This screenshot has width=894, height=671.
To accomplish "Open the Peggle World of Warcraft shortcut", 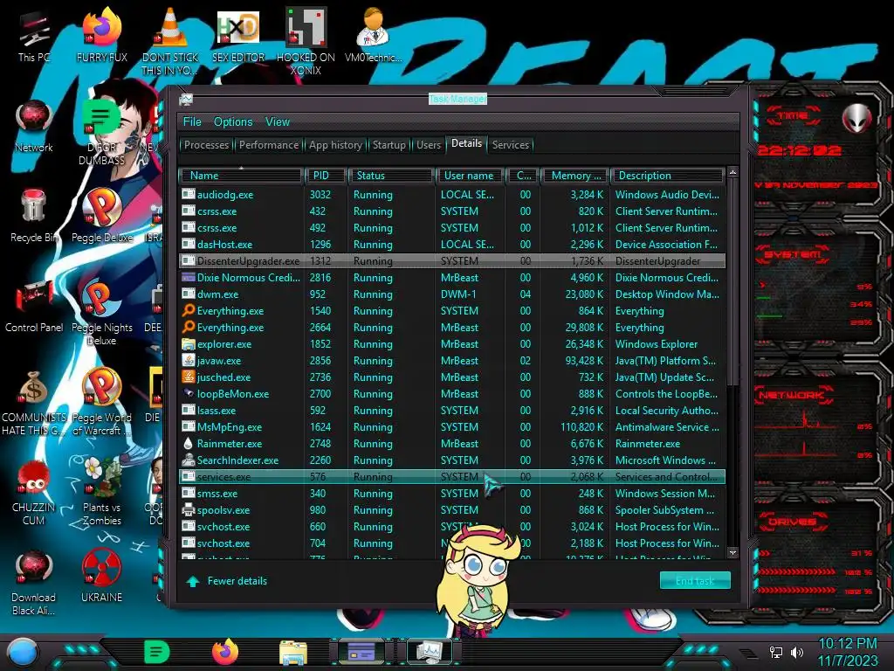I will (102, 403).
